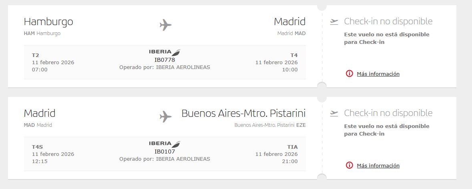Click takeoff icon beside second Check-in no disponible

pyautogui.click(x=334, y=113)
